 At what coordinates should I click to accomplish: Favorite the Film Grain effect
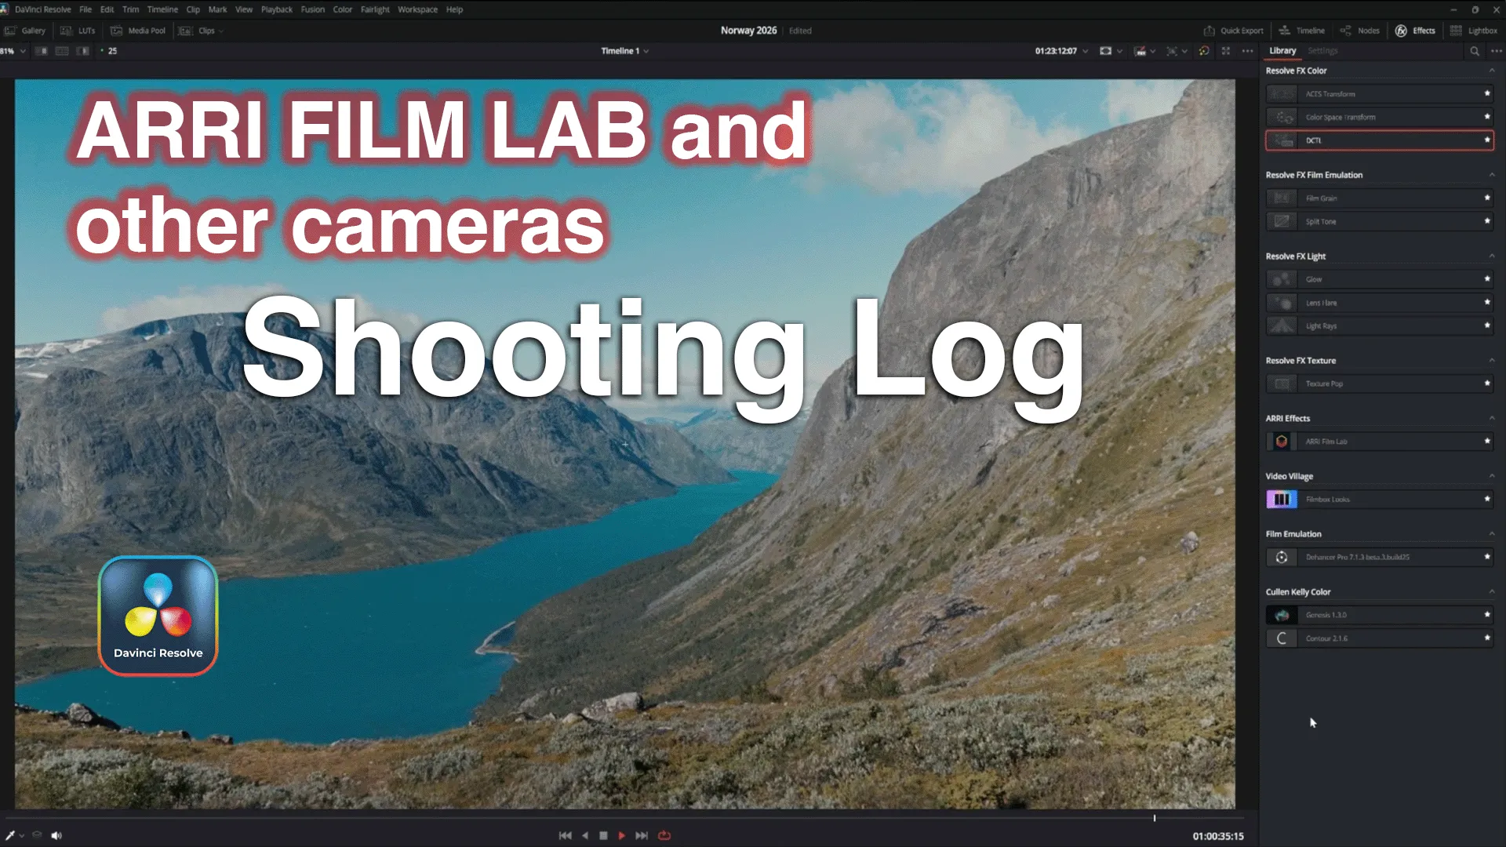[x=1486, y=198]
